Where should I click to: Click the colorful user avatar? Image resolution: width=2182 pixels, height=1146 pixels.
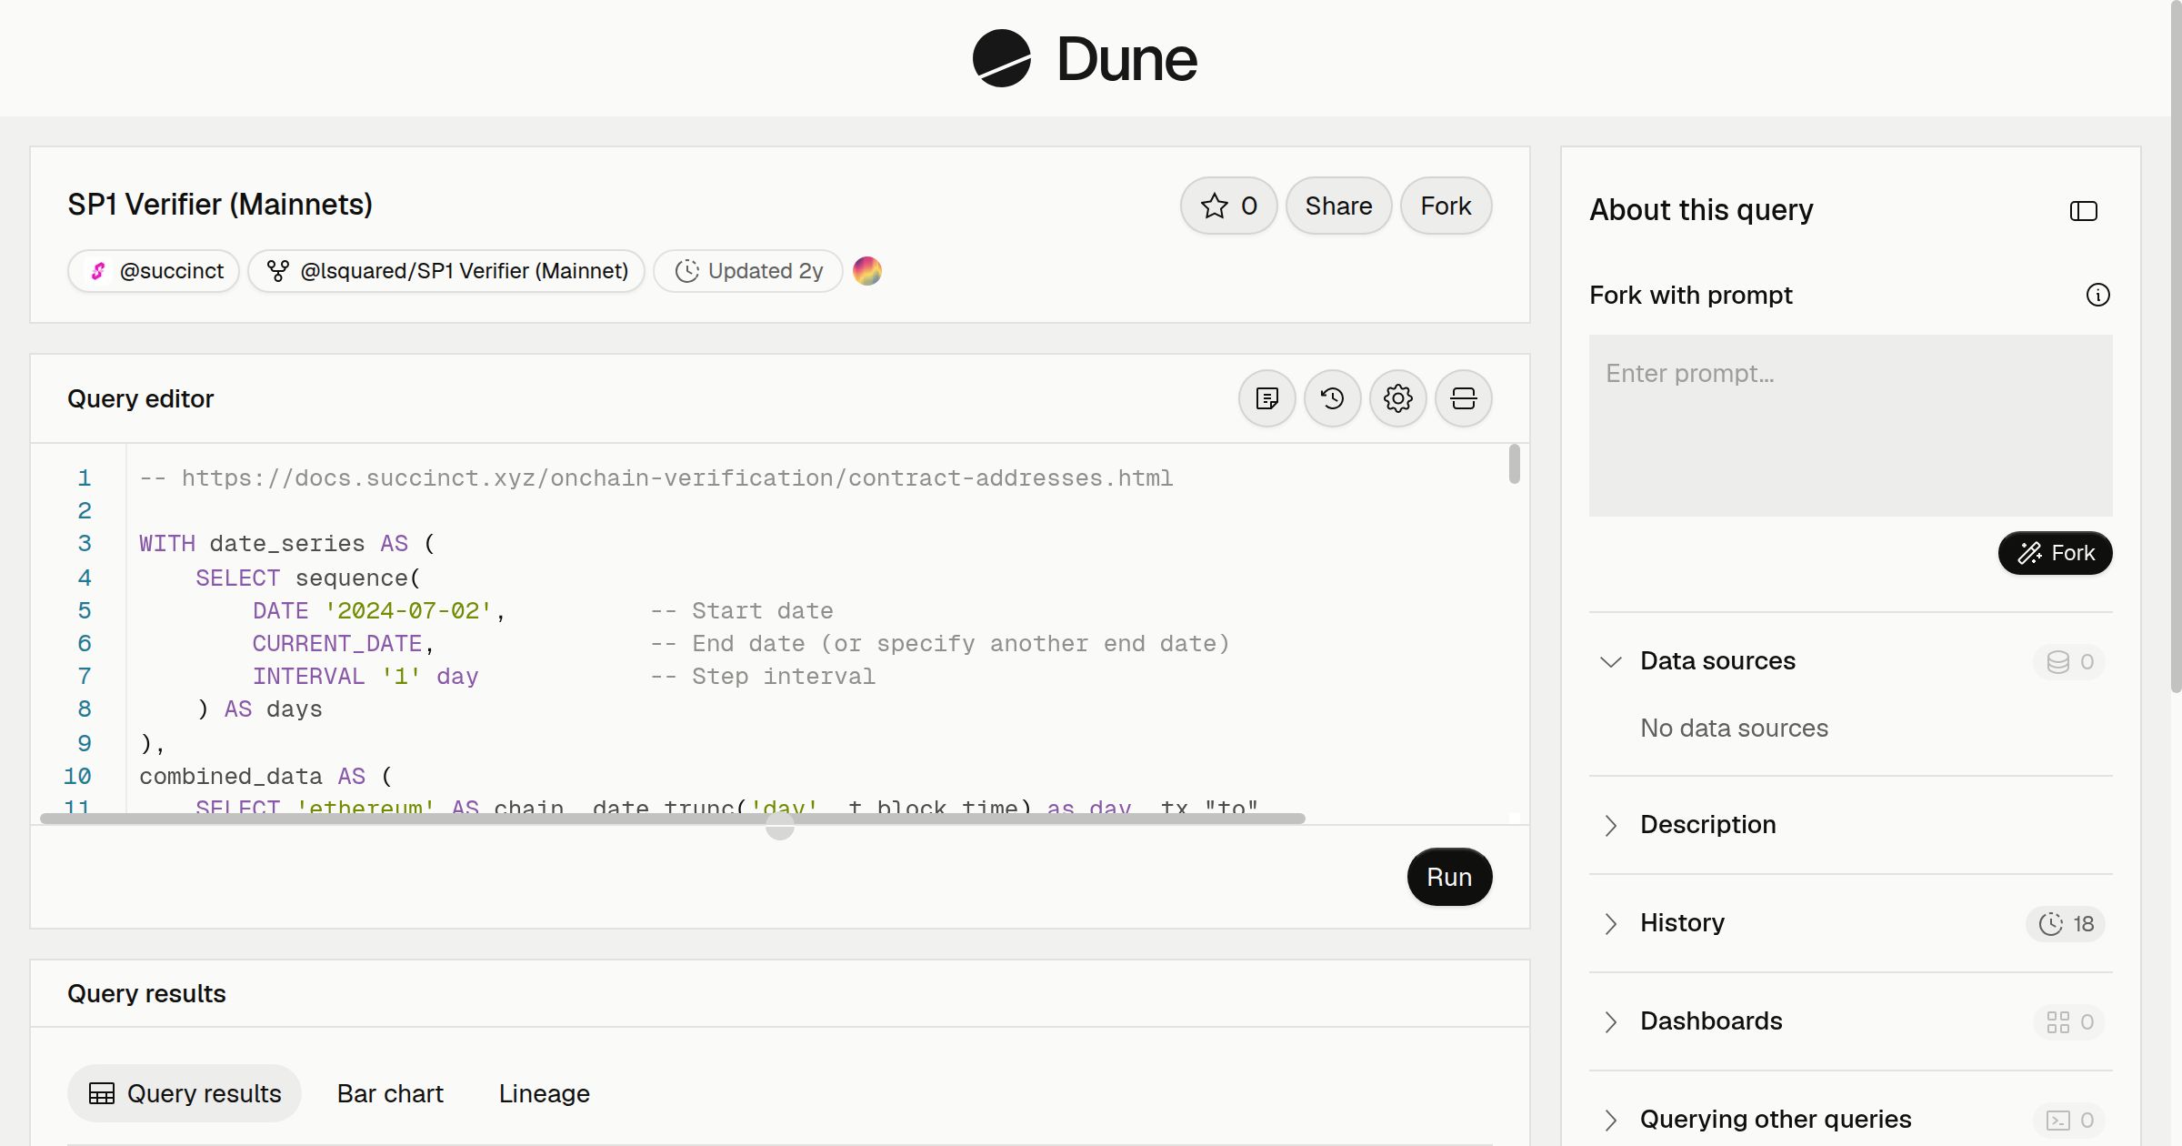click(x=866, y=271)
